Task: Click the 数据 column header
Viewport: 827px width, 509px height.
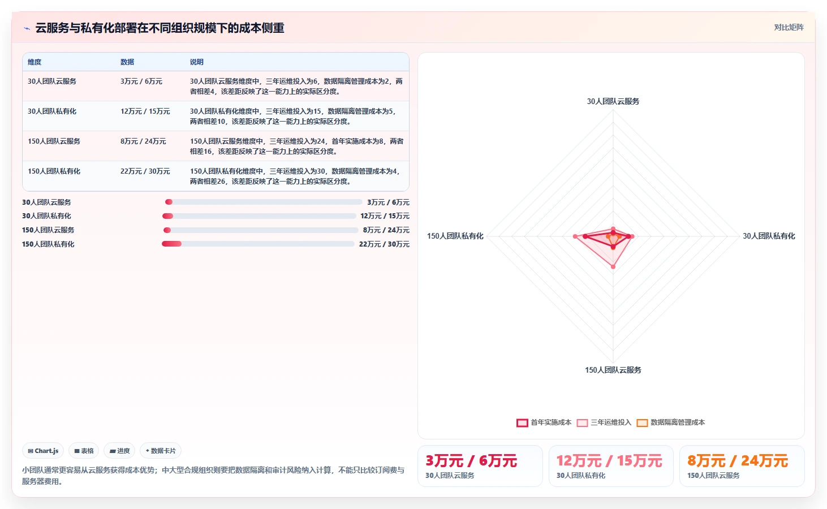Action: (x=127, y=62)
